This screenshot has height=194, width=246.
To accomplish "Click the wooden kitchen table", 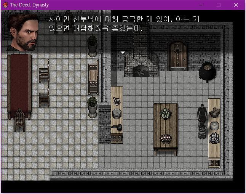I will pyautogui.click(x=166, y=130).
